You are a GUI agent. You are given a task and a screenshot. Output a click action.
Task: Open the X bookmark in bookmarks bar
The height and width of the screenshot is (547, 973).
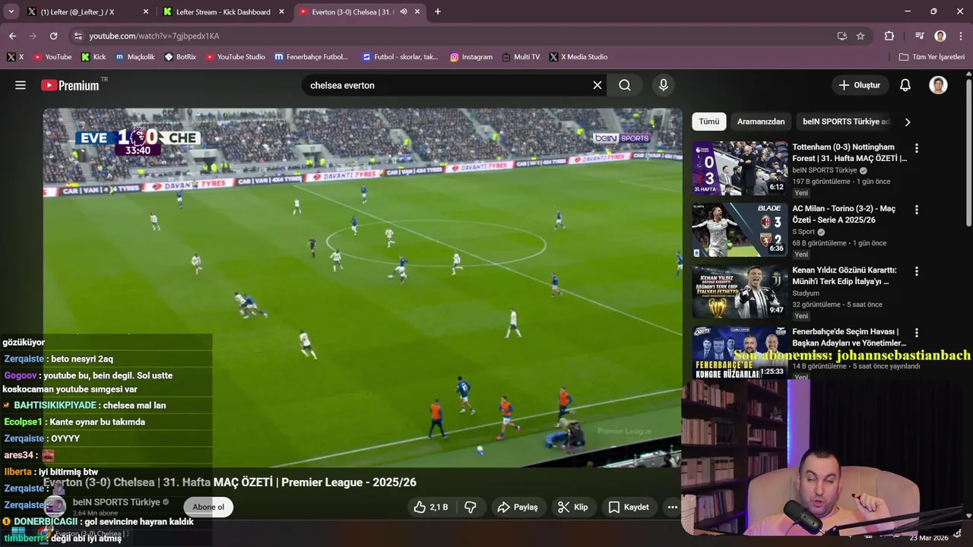coord(15,57)
